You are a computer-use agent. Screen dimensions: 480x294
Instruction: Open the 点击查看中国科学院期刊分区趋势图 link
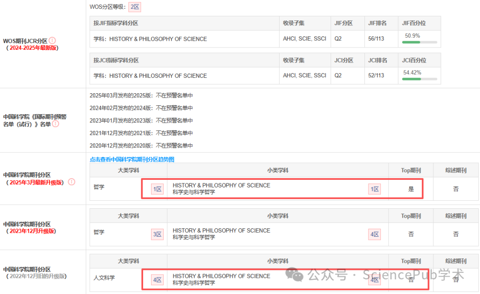[132, 159]
